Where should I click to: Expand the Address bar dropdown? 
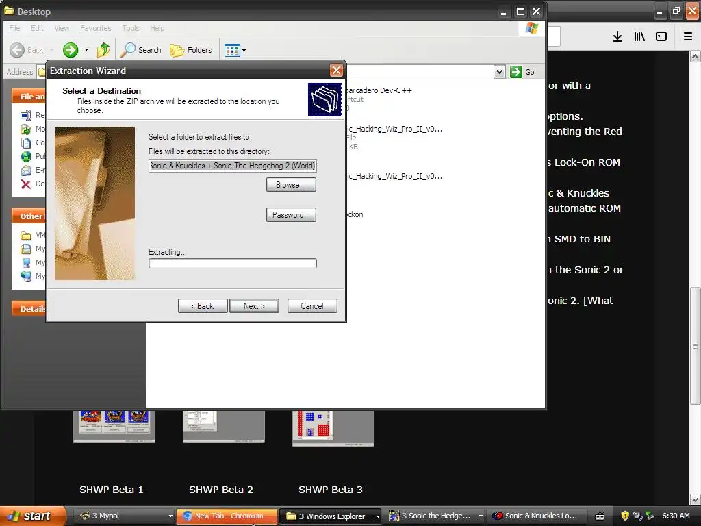tap(499, 71)
